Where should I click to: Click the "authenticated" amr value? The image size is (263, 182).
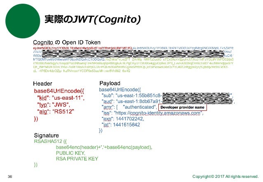tap(140, 107)
